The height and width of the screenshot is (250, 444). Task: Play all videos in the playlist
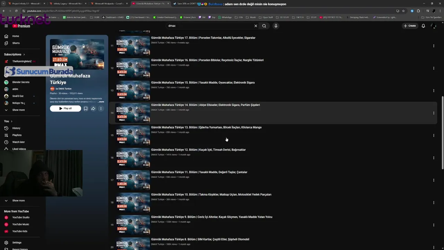coord(65,108)
